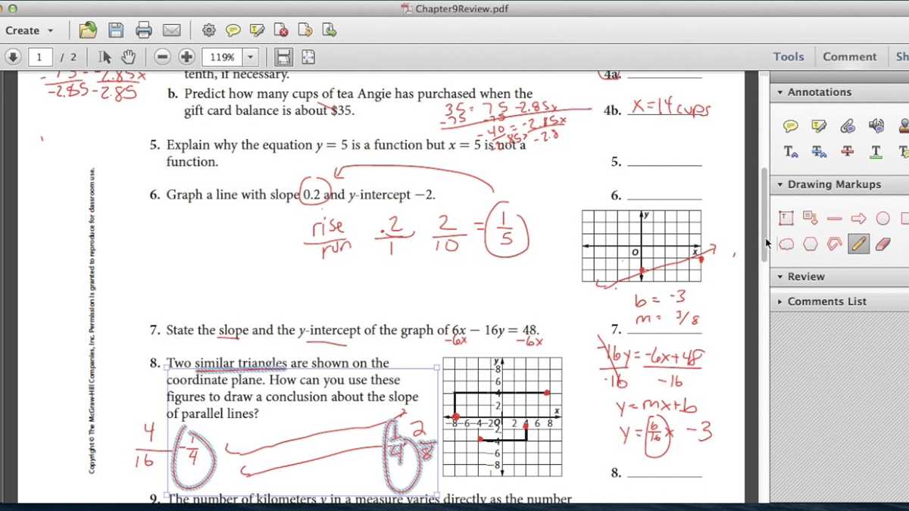The image size is (909, 511).
Task: Click the Open file folder icon
Action: (88, 30)
